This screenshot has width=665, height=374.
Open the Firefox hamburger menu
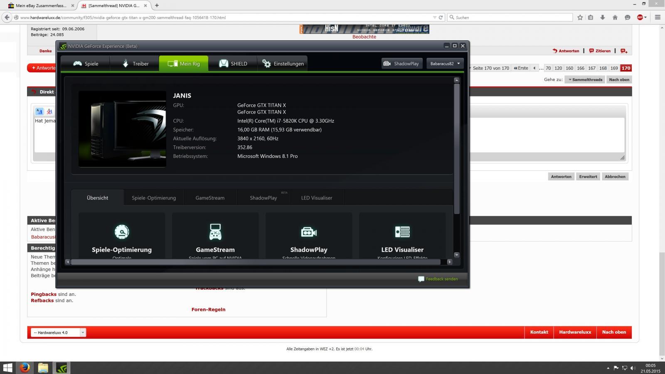tap(658, 17)
